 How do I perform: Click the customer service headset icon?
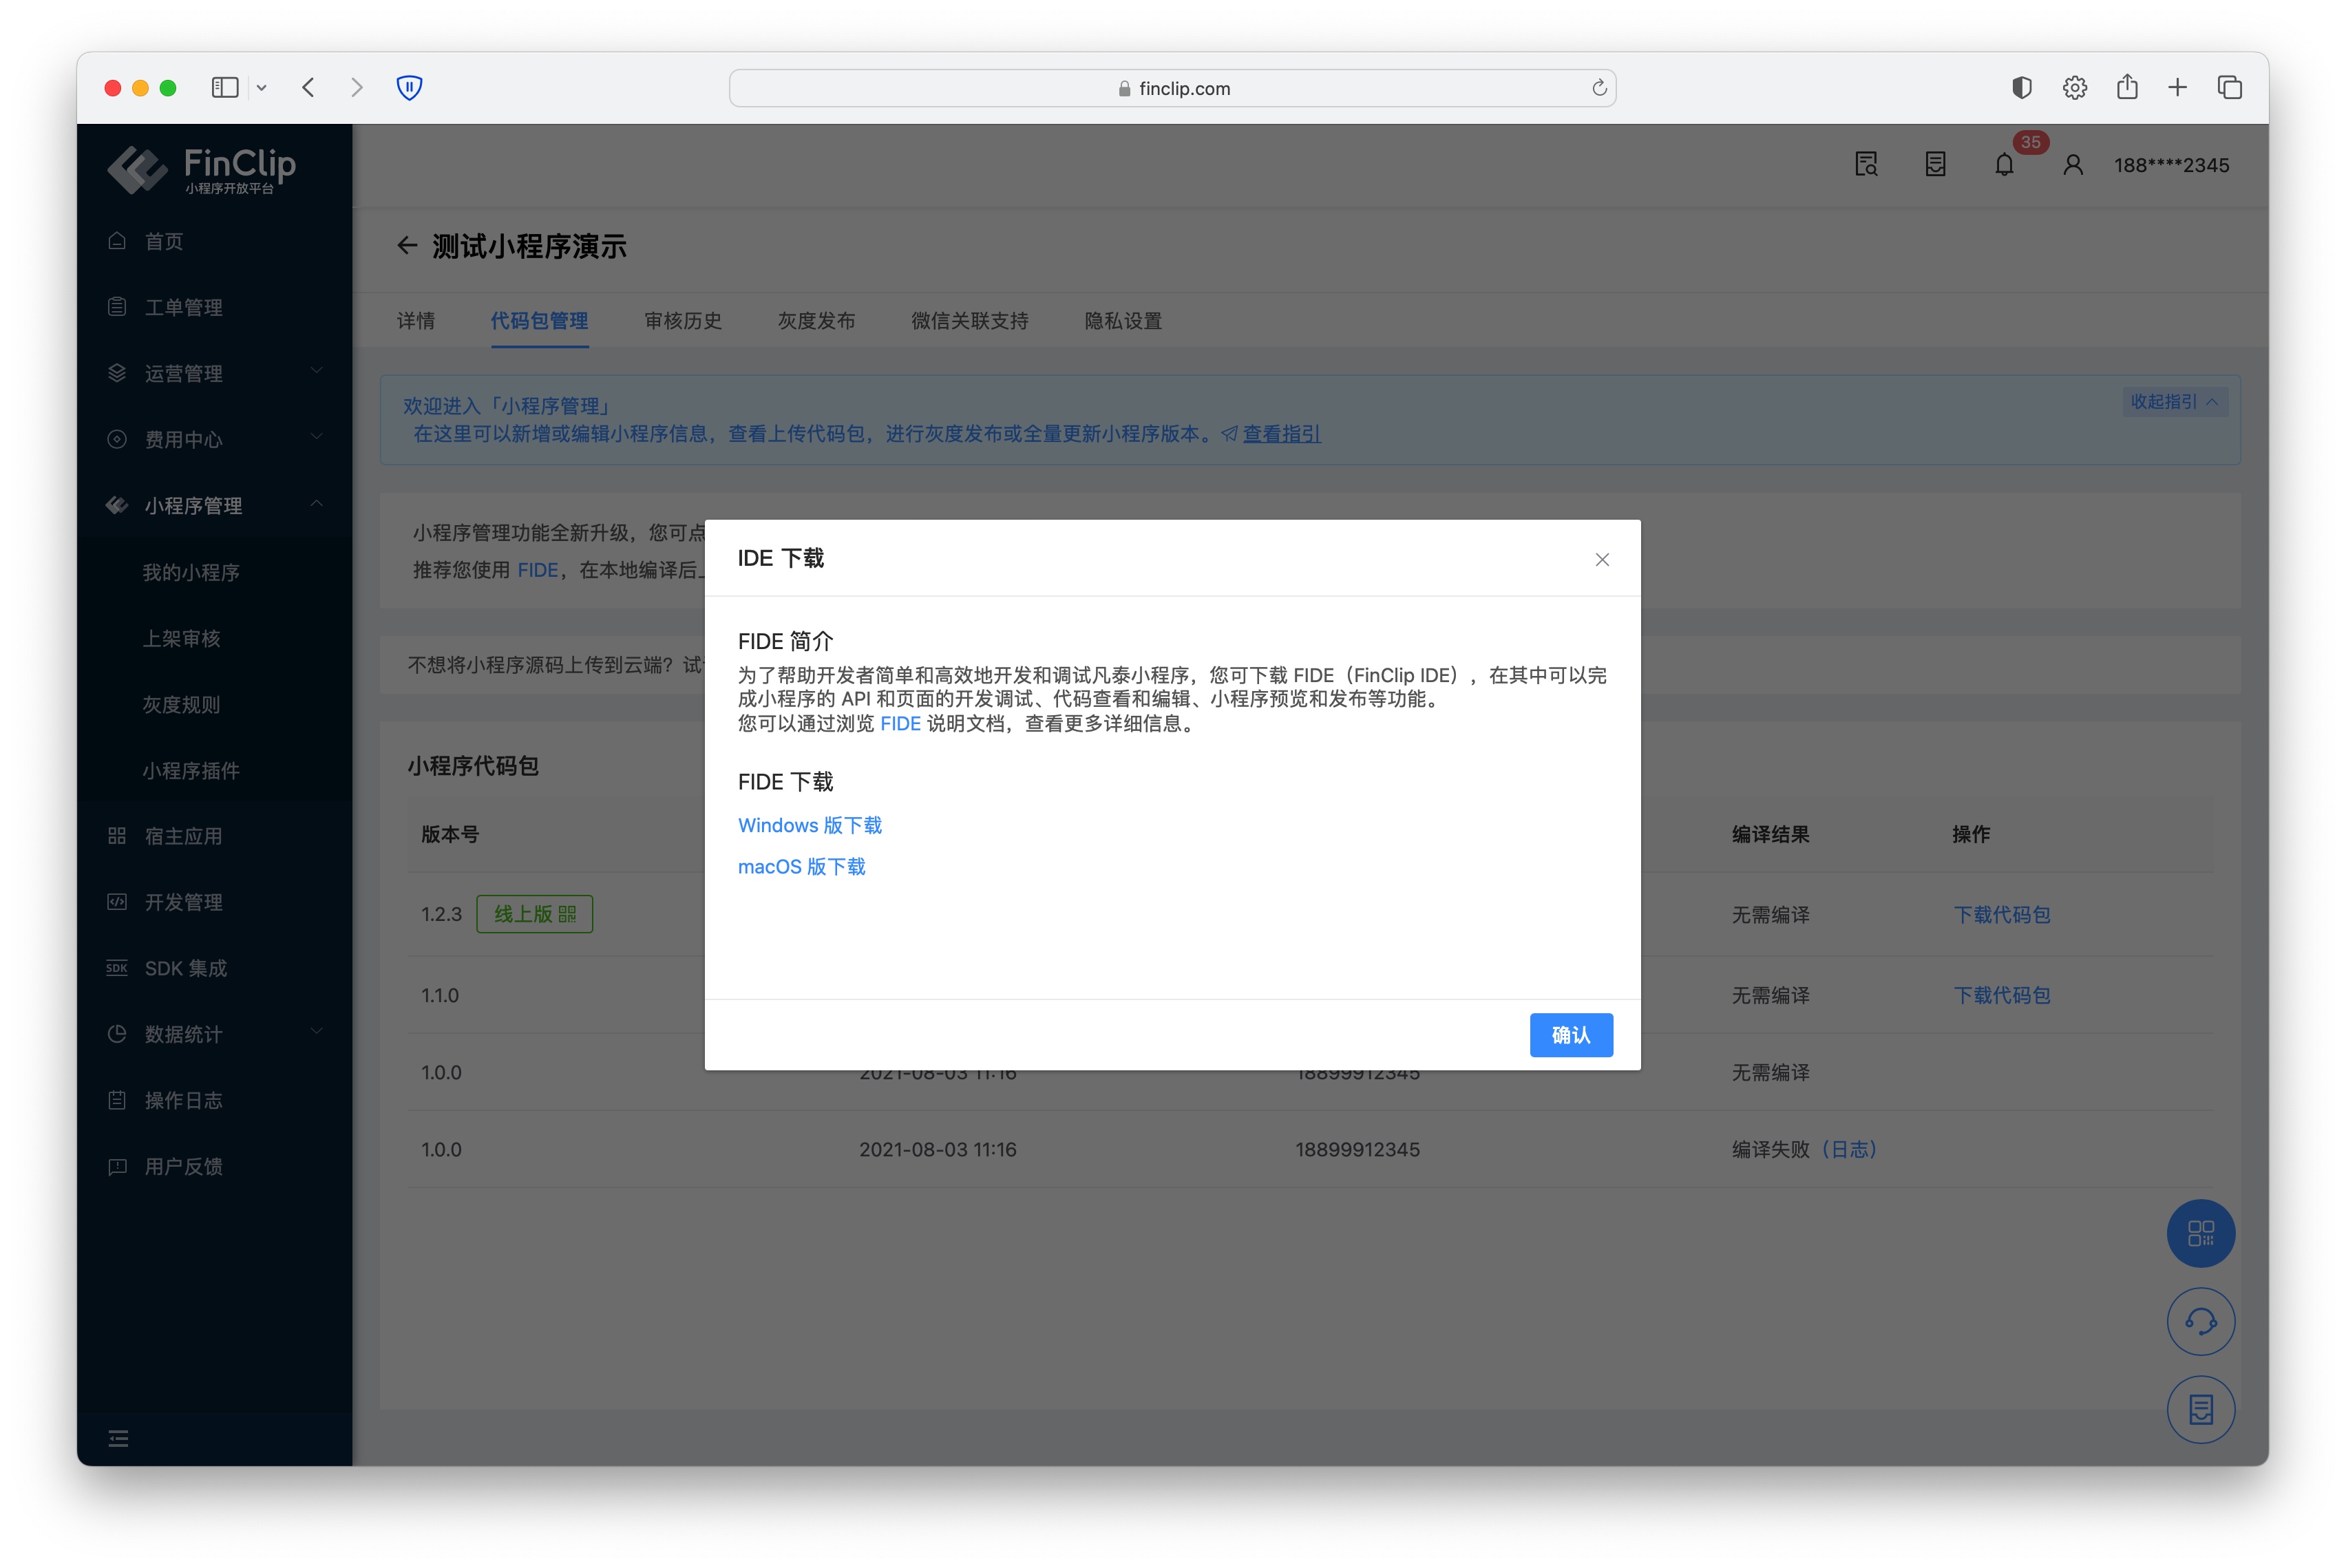click(x=2200, y=1321)
